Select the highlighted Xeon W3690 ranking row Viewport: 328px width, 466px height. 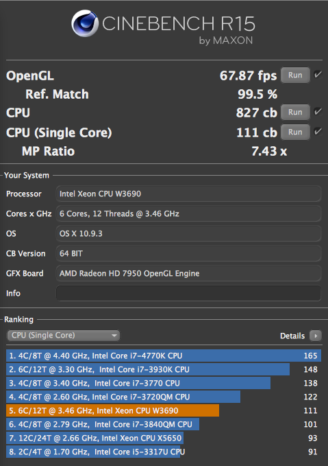tap(164, 410)
